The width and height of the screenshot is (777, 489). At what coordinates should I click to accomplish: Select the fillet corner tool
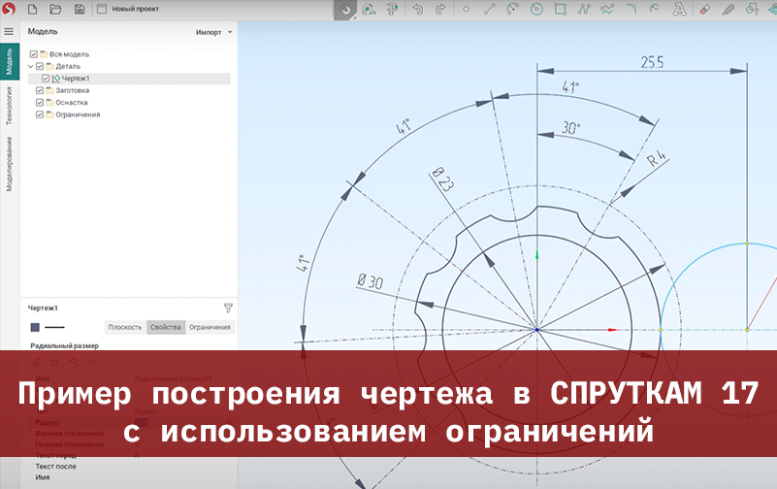click(631, 9)
